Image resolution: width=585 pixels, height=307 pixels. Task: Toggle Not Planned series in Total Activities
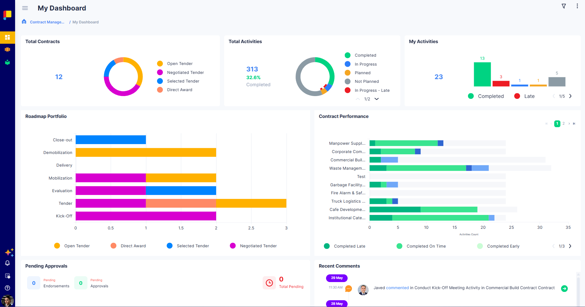(362, 81)
